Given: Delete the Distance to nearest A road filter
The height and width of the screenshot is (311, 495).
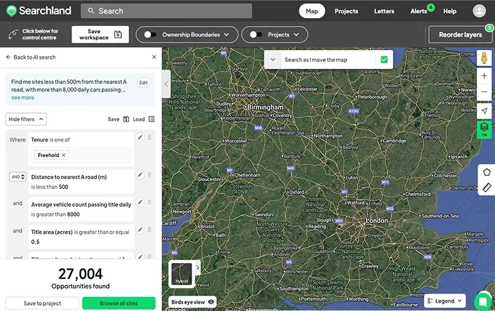Looking at the screenshot, I should (150, 174).
